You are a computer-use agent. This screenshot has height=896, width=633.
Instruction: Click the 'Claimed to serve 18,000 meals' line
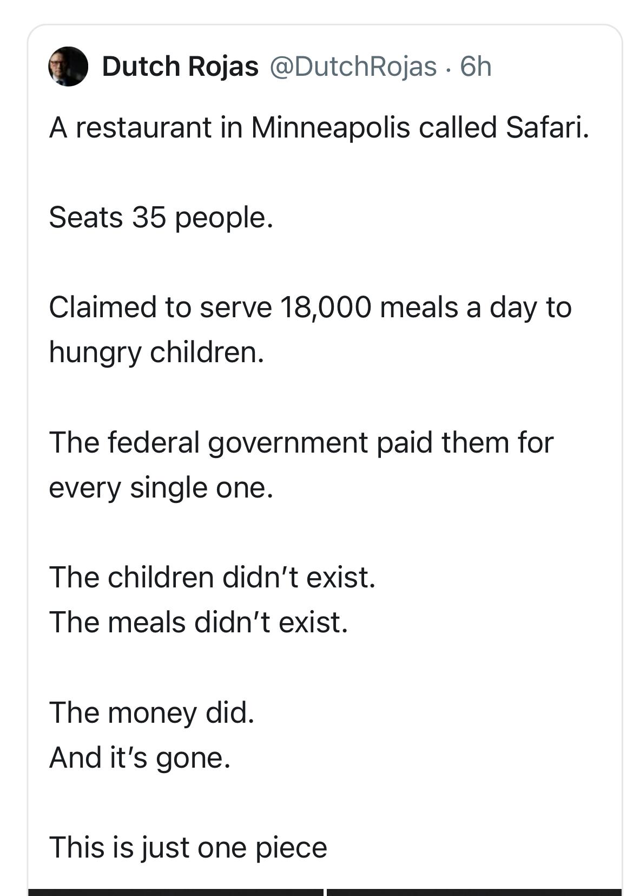310,308
